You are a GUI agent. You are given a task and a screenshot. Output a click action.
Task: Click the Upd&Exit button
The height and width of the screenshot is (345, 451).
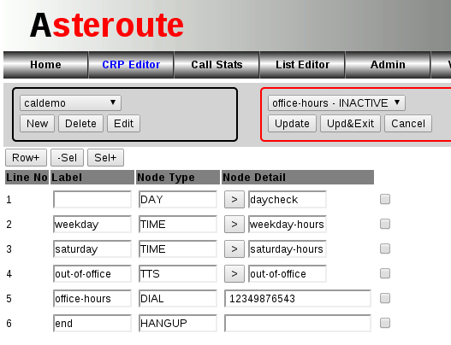(350, 124)
